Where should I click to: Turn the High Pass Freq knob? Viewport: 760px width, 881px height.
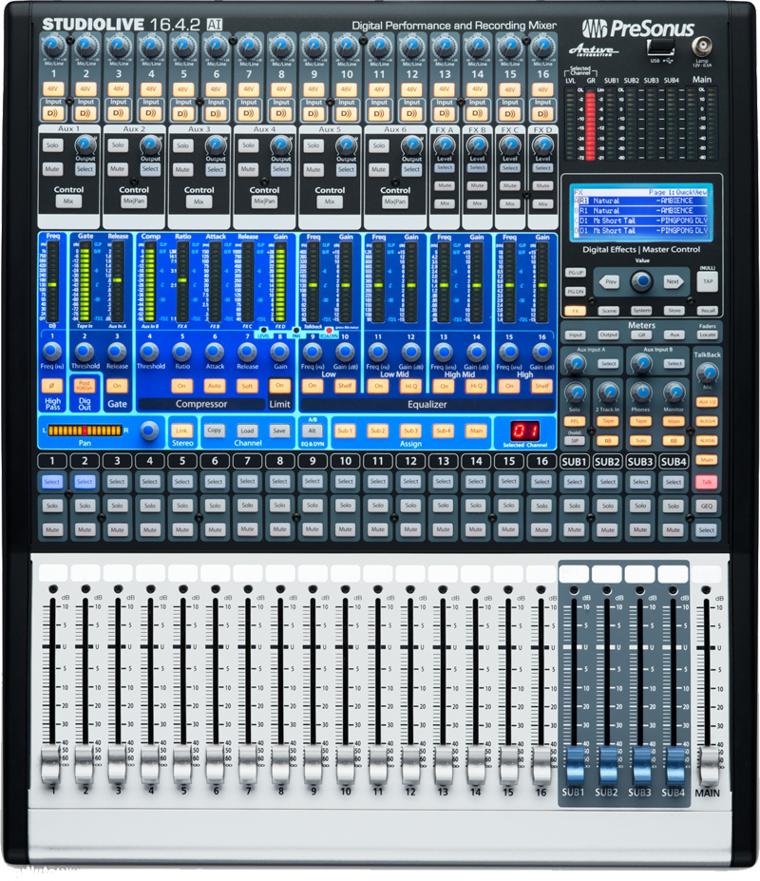click(x=51, y=352)
